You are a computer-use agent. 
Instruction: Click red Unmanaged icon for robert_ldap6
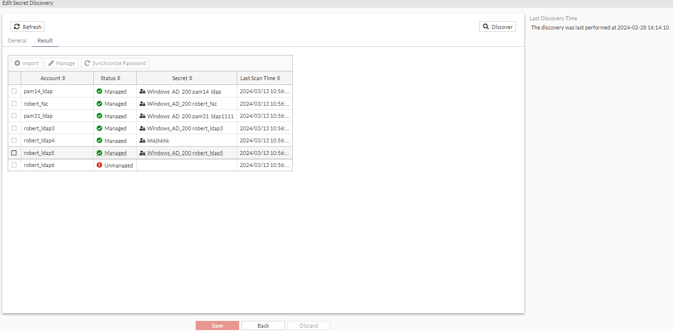[100, 165]
